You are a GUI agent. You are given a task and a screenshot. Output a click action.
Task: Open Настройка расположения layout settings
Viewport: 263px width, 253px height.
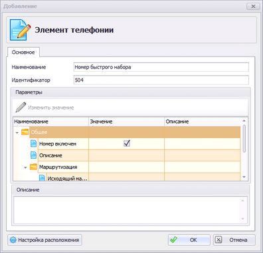[x=44, y=240]
